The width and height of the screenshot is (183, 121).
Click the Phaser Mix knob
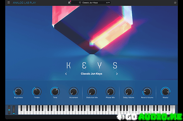pyautogui.click(x=110, y=92)
